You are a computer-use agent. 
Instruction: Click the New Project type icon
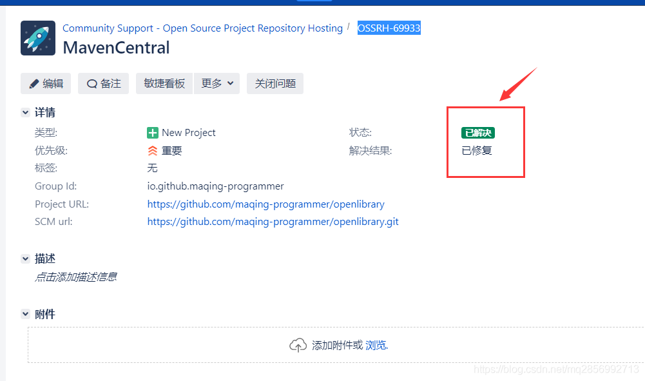coord(153,133)
